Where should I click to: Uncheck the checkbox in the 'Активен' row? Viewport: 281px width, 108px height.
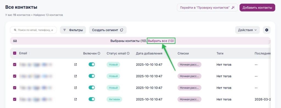coord(15,99)
